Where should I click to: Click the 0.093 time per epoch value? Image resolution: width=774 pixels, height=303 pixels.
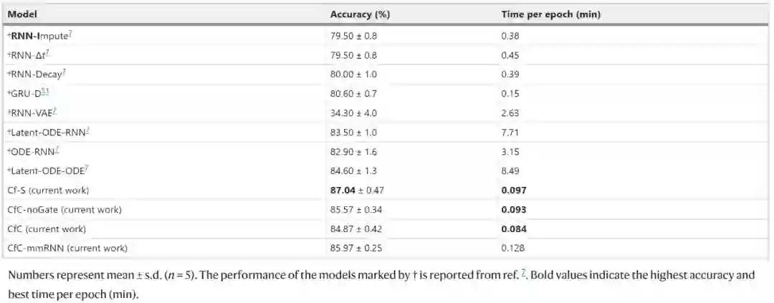pos(515,209)
